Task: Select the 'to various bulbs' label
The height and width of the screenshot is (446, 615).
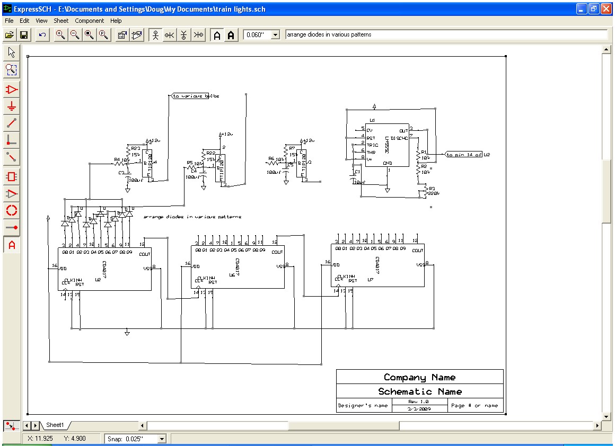Action: (195, 96)
